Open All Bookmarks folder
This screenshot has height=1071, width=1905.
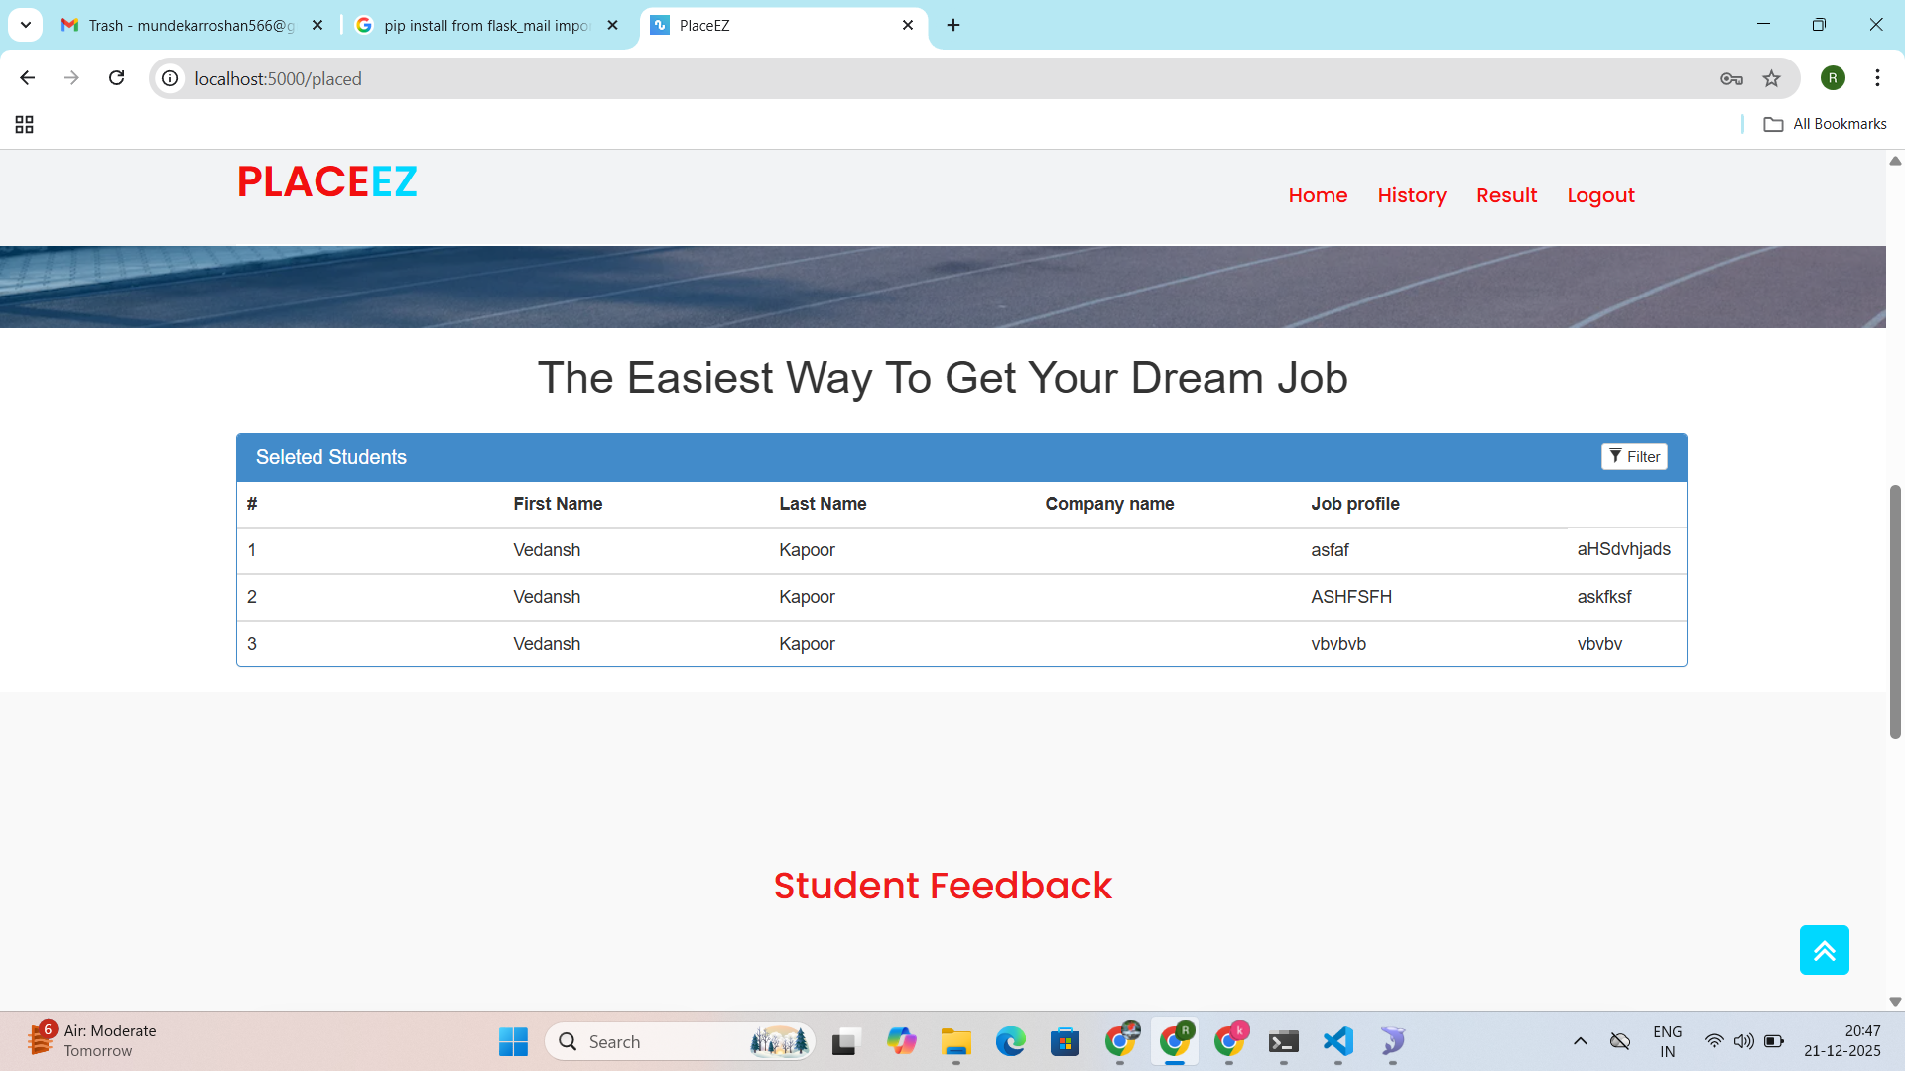1825,124
